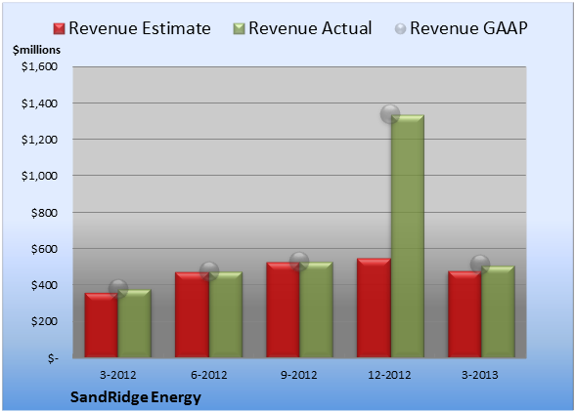Select the 'Revenue Estimate' legend label
The image size is (575, 412).
[x=140, y=28]
